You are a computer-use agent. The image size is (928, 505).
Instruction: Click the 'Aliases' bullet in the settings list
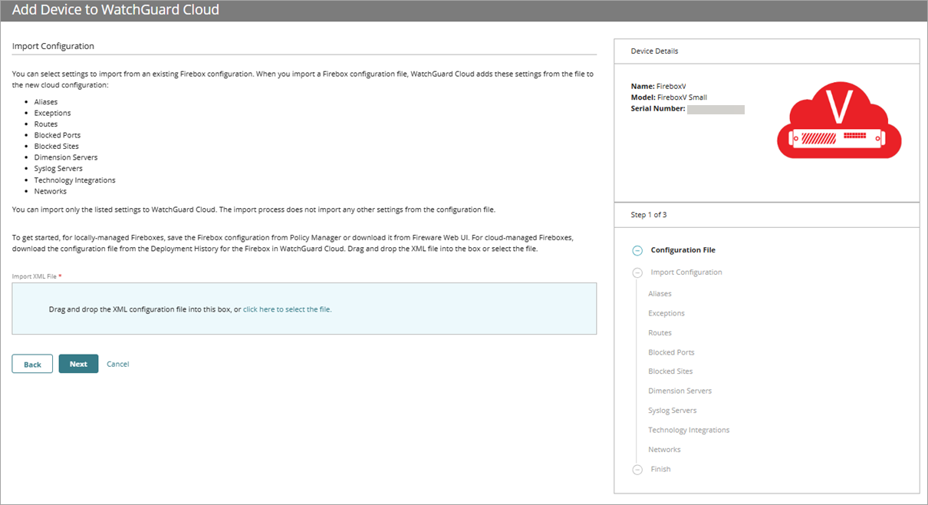[46, 102]
